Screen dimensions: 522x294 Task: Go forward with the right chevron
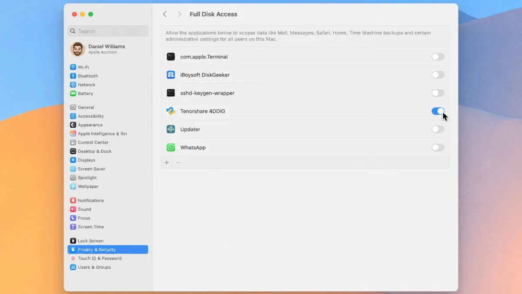(179, 14)
